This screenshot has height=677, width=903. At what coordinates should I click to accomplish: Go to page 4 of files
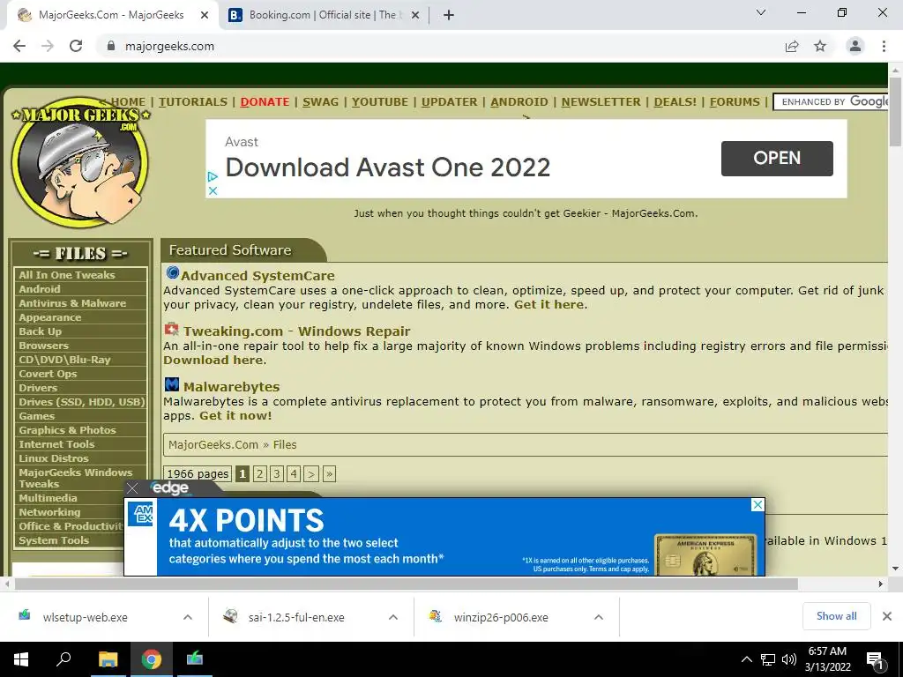pos(294,473)
